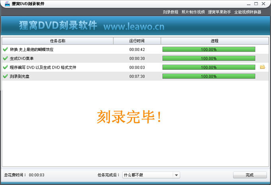Screen dimensions: 271x185
Task: Select the task row 生成DVD菜单
Action: point(135,58)
